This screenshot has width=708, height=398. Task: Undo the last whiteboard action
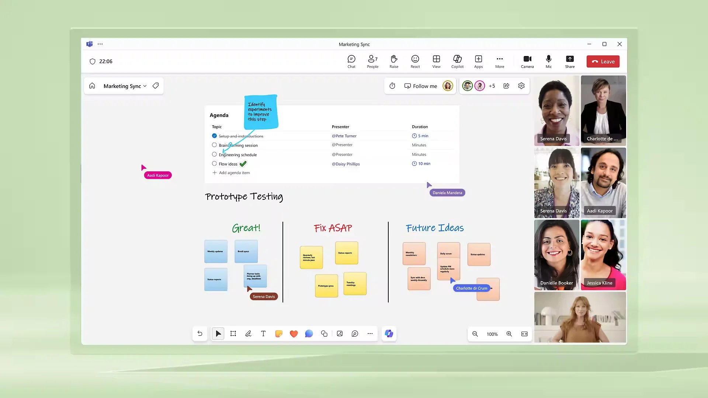point(199,334)
